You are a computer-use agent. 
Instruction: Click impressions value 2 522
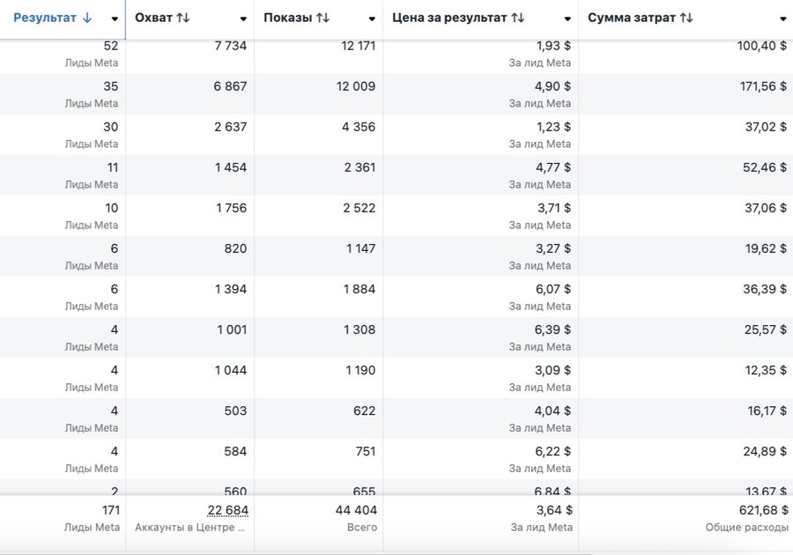[359, 208]
